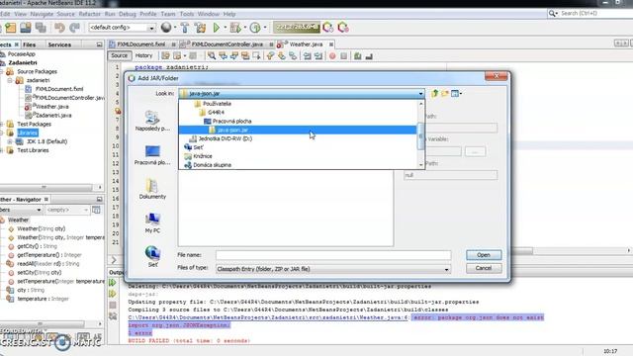
Task: Click the Undo arrow in main toolbar
Action: (59, 28)
